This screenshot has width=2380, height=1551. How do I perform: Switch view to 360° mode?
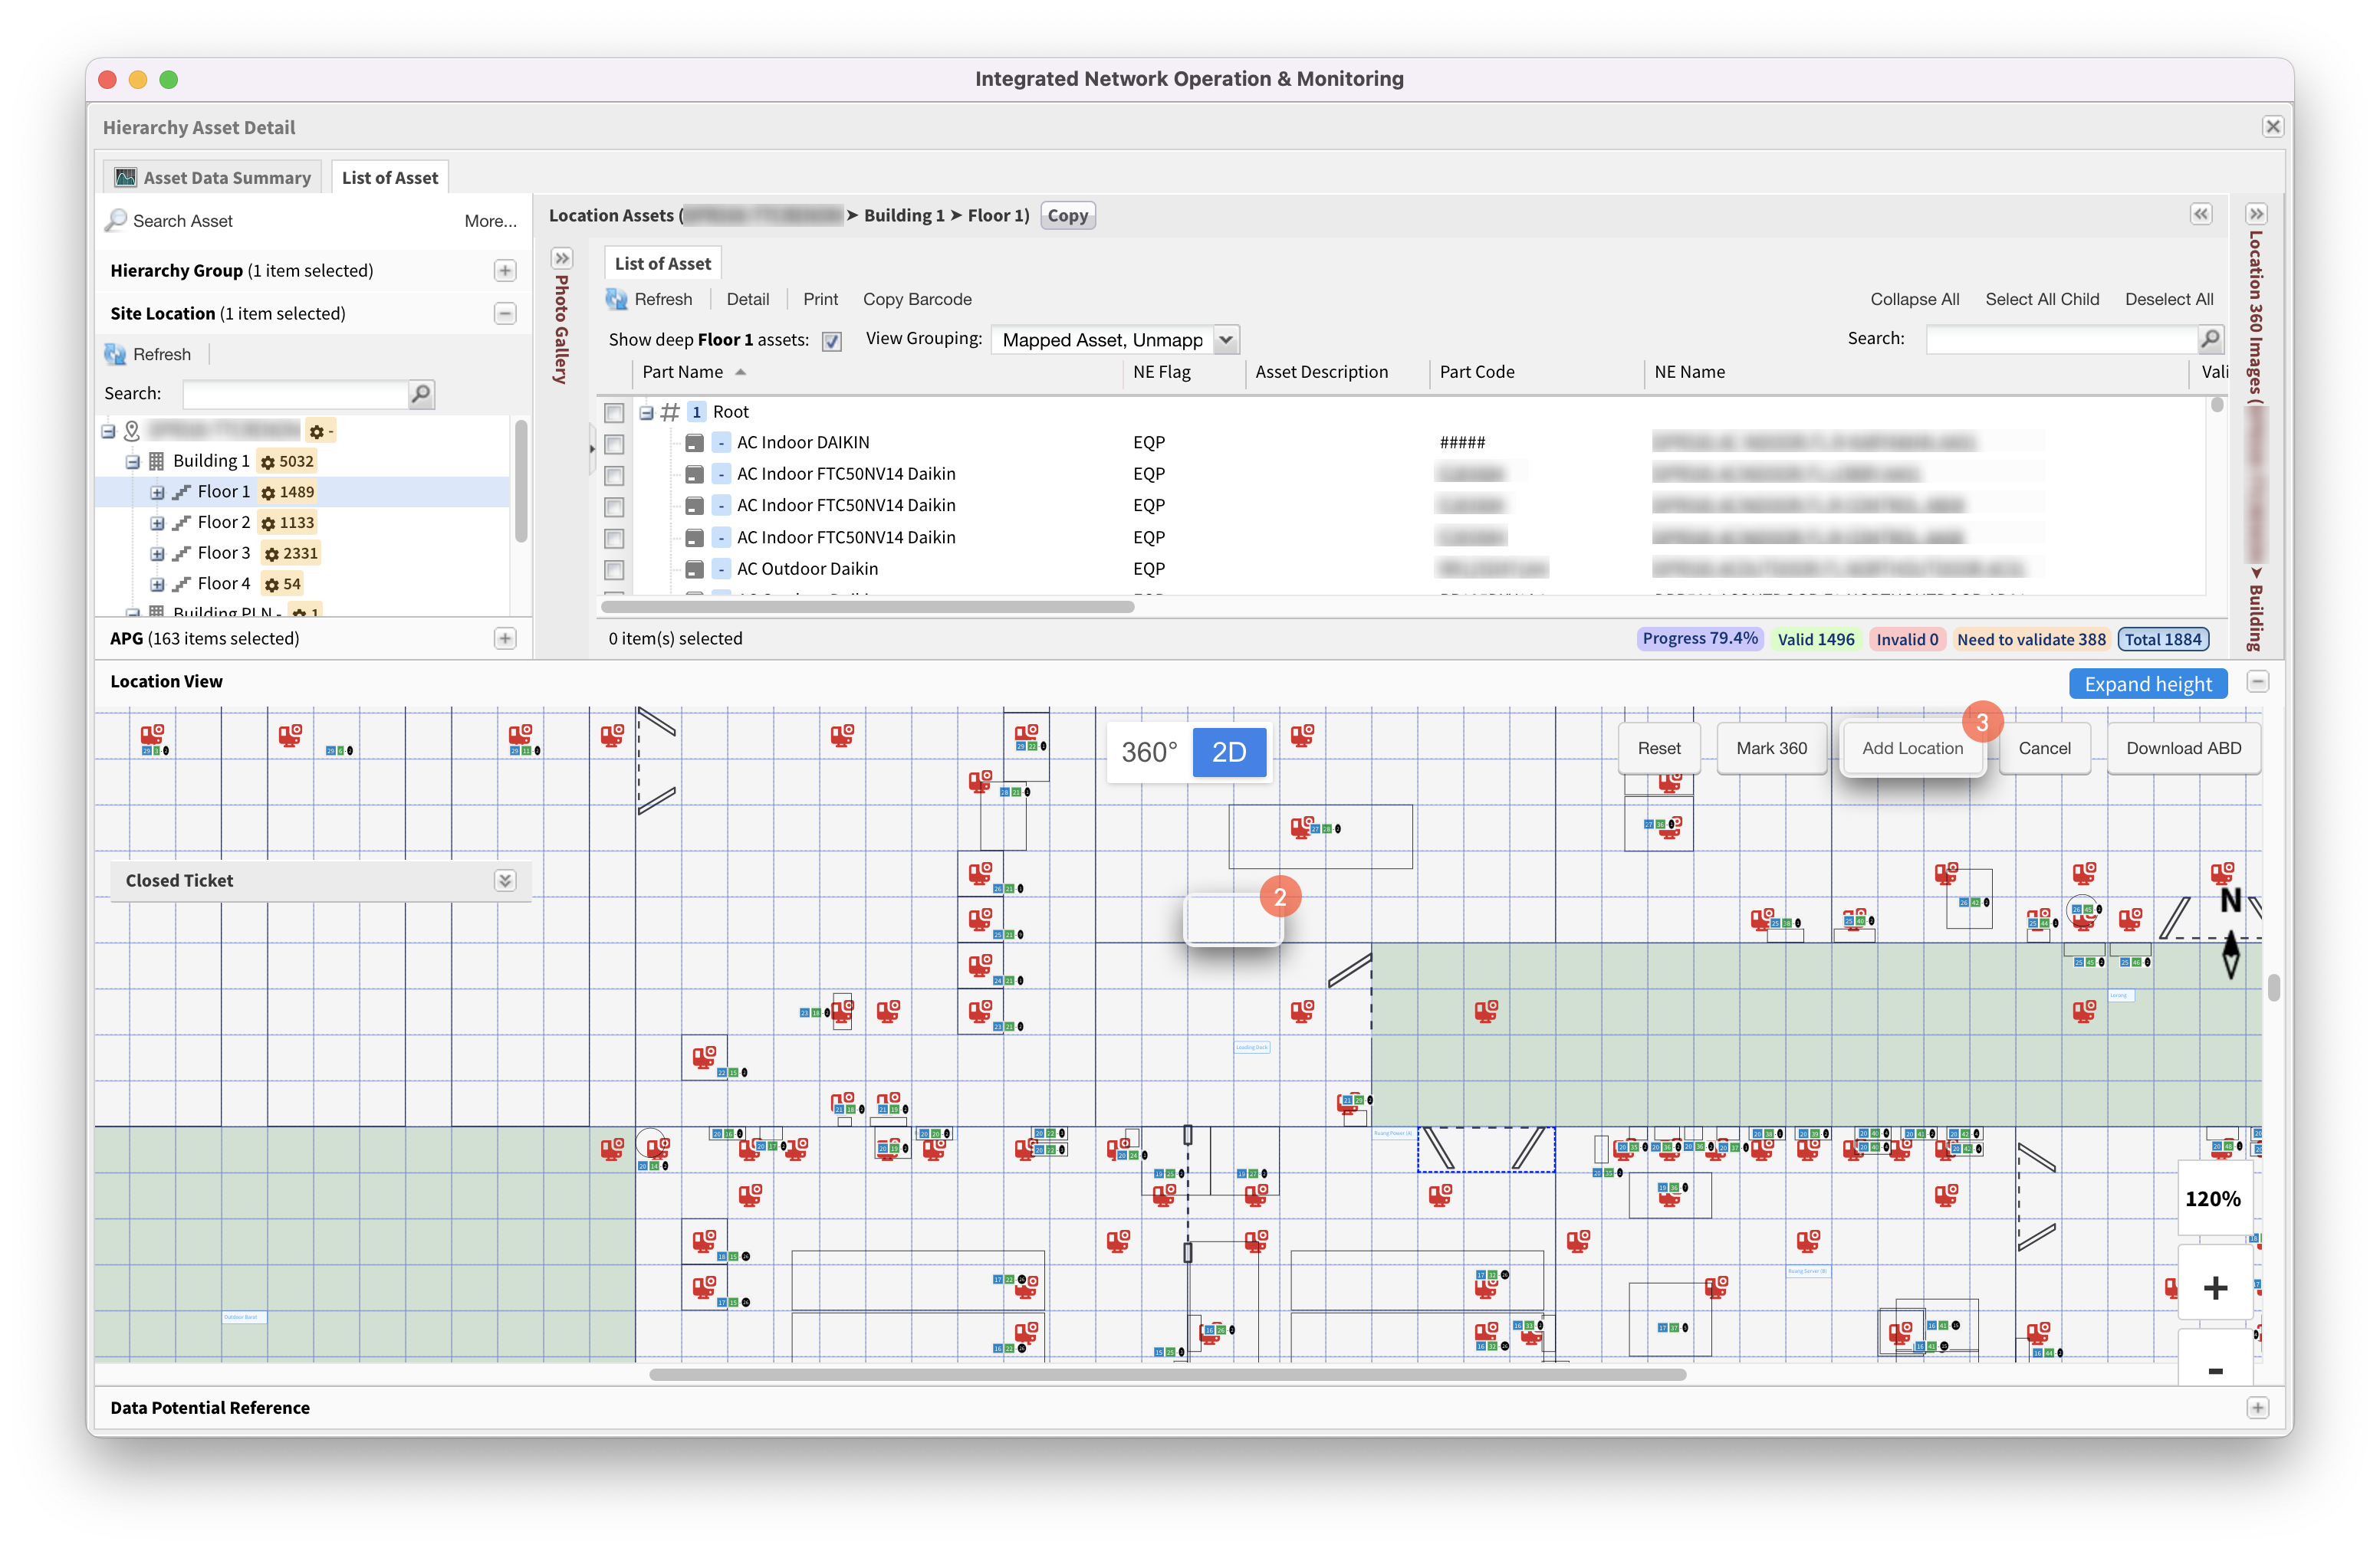[x=1149, y=752]
